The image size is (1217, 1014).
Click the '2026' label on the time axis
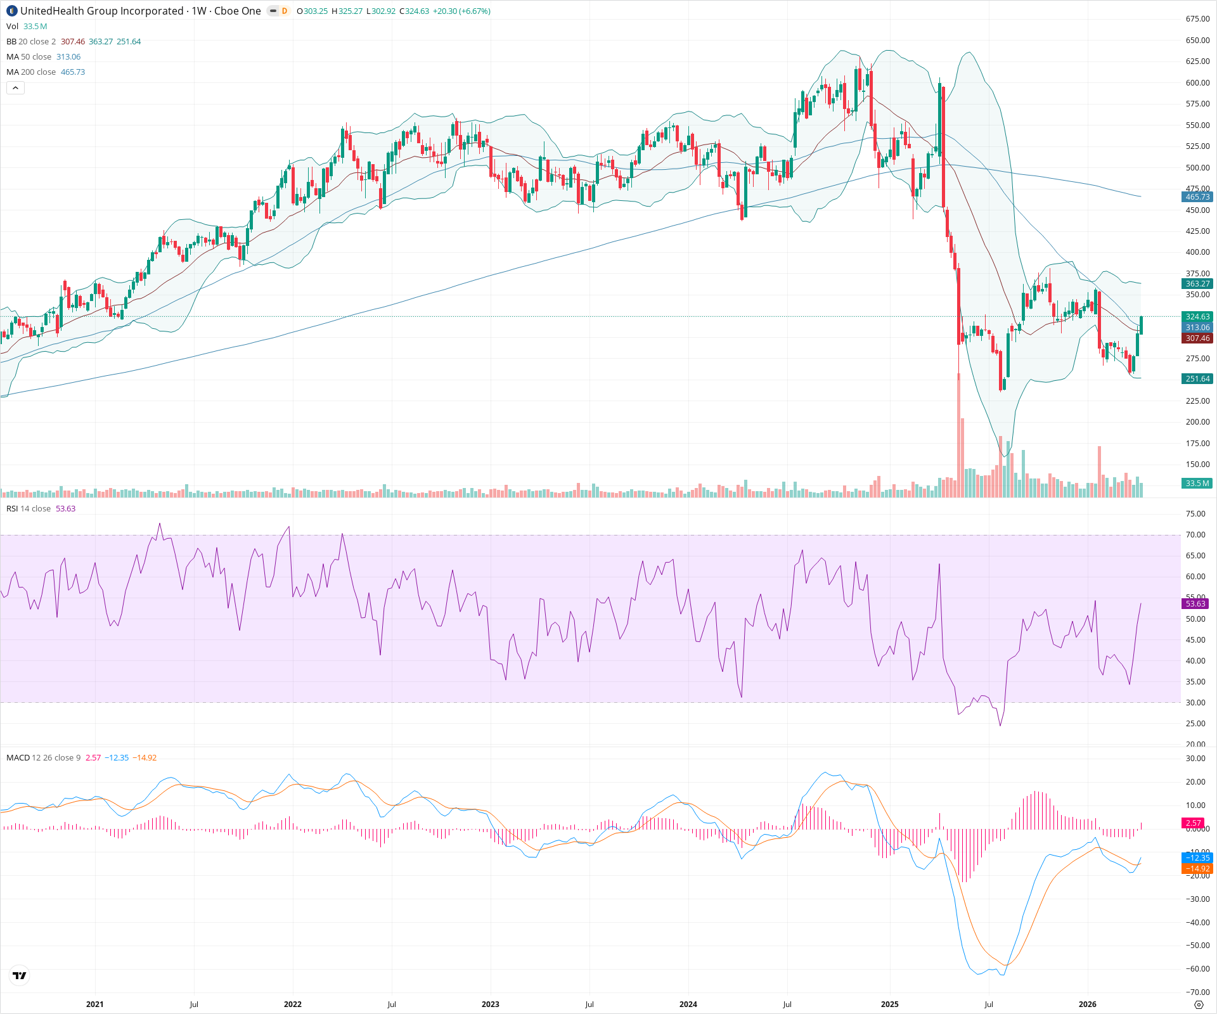pyautogui.click(x=1088, y=1004)
